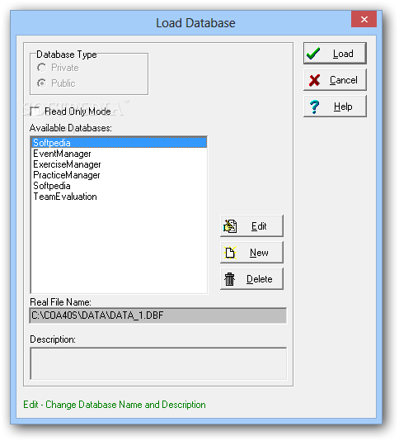Select ExerciseManager in the database list
This screenshot has width=399, height=441.
point(119,164)
